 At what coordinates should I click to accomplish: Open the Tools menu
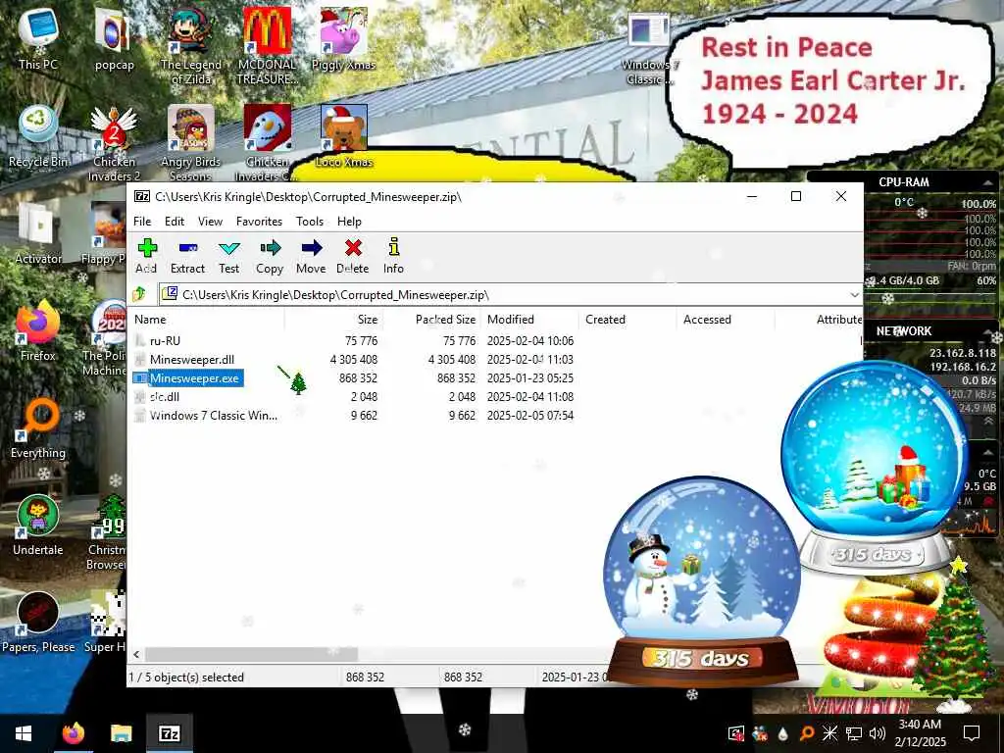click(310, 222)
